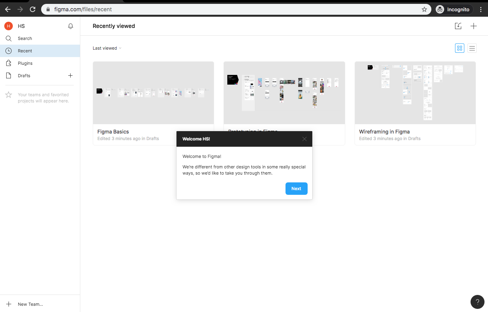
Task: Click the browser forward arrow
Action: click(x=20, y=9)
